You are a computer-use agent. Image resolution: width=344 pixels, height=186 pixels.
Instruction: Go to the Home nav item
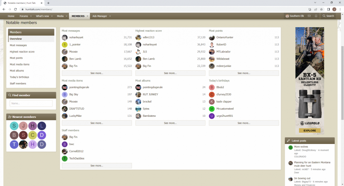click(x=11, y=16)
